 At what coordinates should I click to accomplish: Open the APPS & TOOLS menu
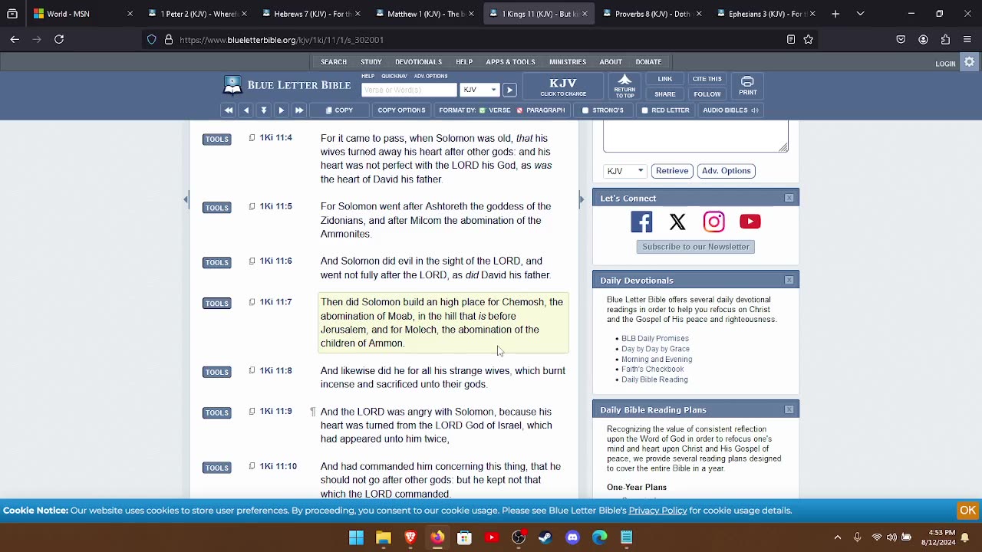click(x=510, y=62)
